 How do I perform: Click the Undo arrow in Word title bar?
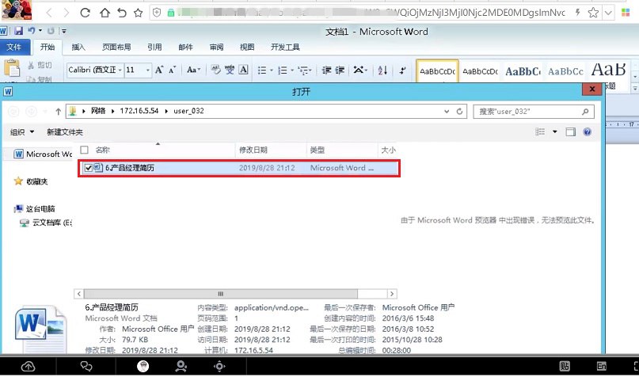click(x=32, y=31)
